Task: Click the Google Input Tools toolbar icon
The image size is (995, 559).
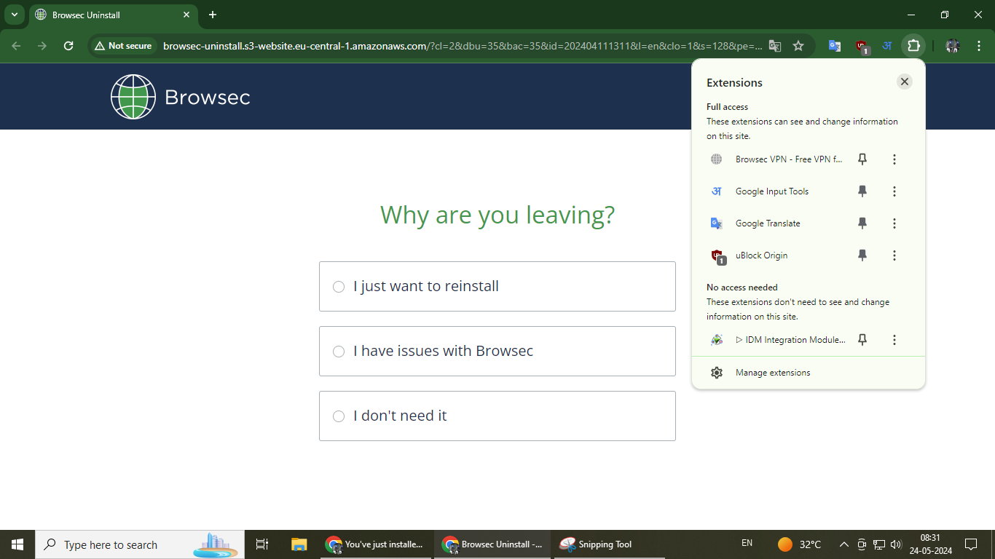Action: [x=887, y=46]
